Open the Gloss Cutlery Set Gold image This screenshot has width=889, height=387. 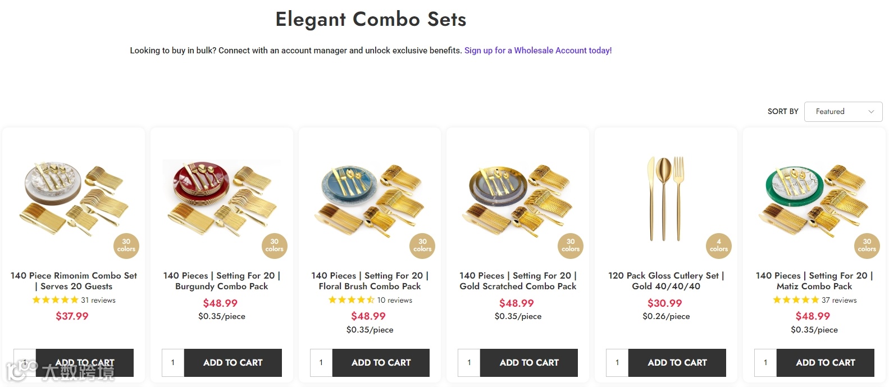point(665,198)
